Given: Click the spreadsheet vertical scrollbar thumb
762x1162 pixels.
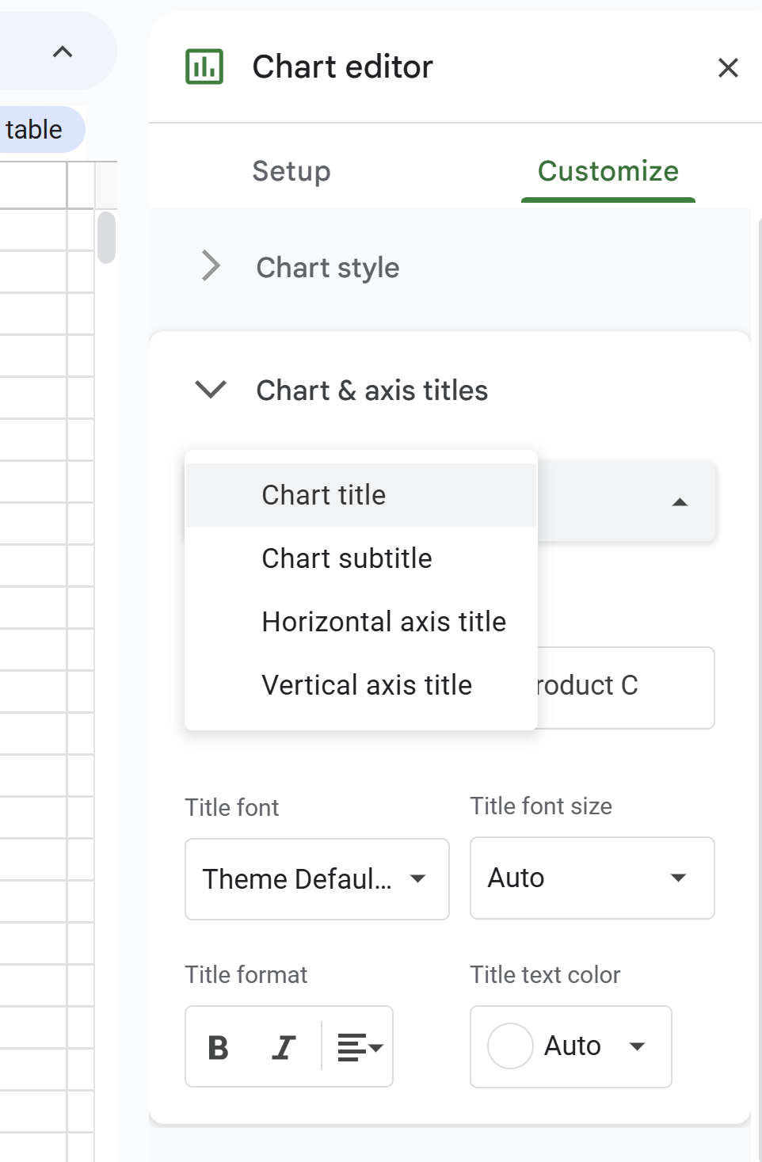Looking at the screenshot, I should coord(106,237).
